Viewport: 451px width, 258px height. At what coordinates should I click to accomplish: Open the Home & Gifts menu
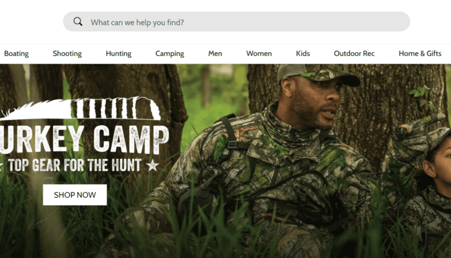point(420,53)
